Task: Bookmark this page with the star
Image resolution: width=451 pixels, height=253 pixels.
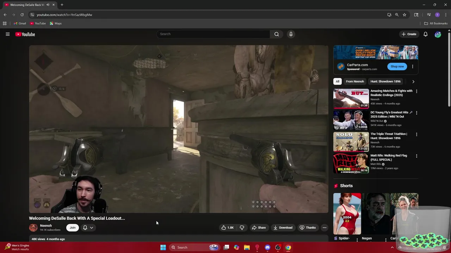Action: 404,15
